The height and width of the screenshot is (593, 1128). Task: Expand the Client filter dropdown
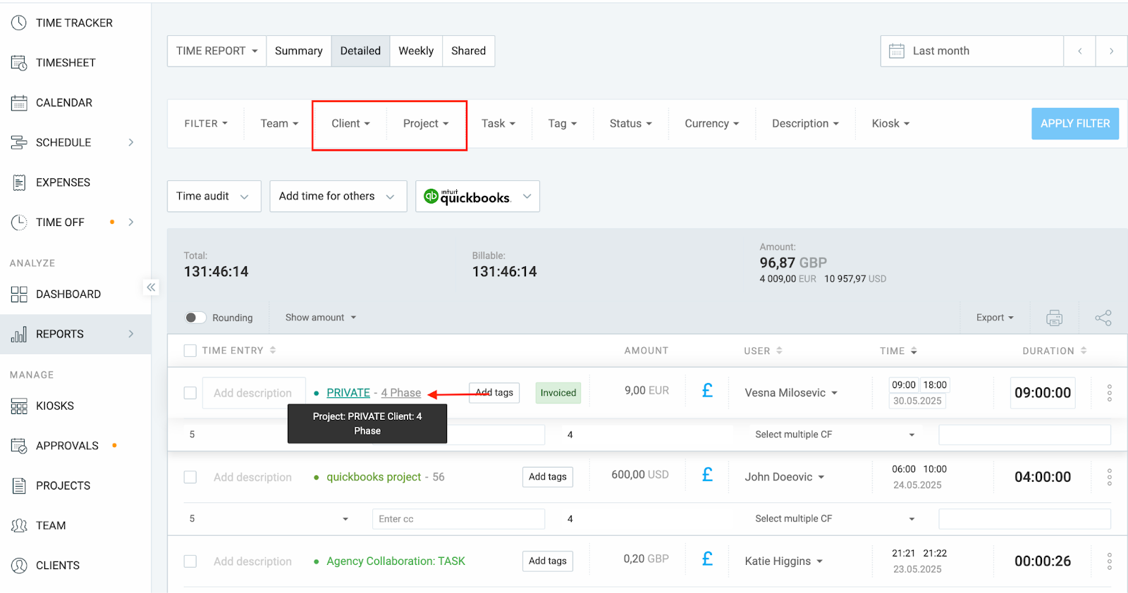350,123
